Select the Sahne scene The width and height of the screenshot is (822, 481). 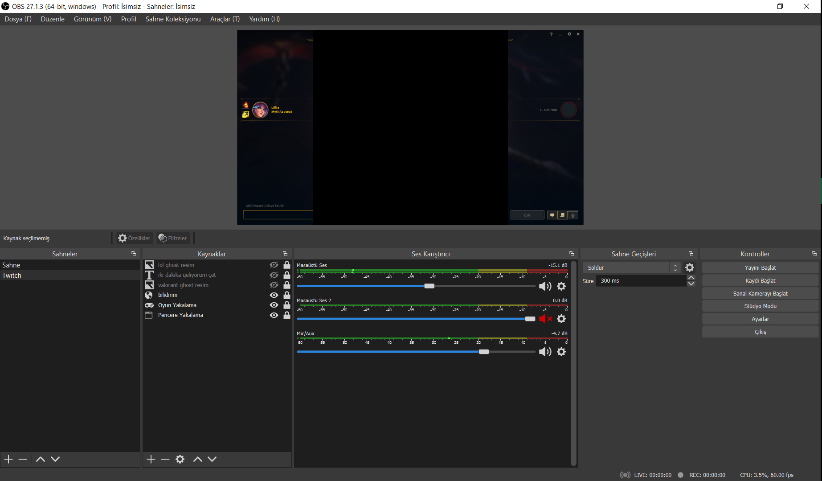pyautogui.click(x=70, y=265)
